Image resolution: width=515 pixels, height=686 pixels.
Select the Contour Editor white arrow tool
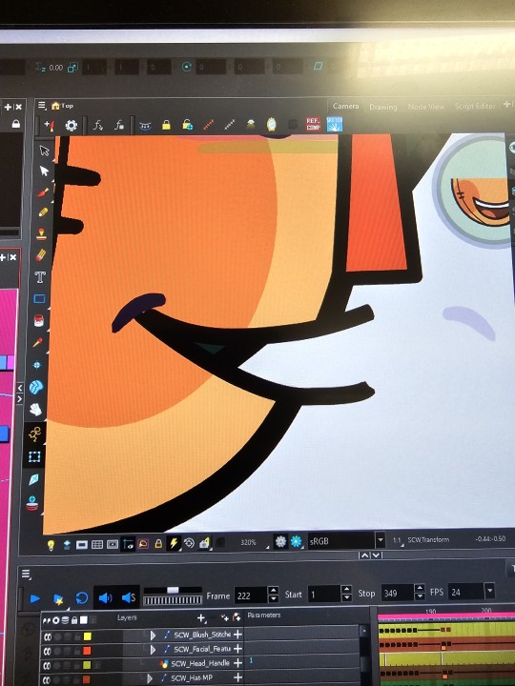click(44, 171)
